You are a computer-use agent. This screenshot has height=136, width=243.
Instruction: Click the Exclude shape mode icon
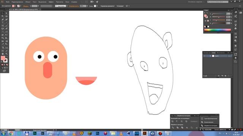tap(186, 122)
